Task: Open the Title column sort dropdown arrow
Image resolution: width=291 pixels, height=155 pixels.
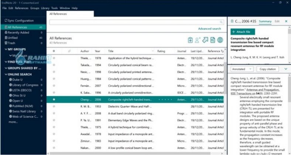Action: click(153, 51)
